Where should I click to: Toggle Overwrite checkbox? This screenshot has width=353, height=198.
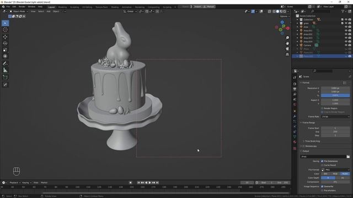(322, 186)
